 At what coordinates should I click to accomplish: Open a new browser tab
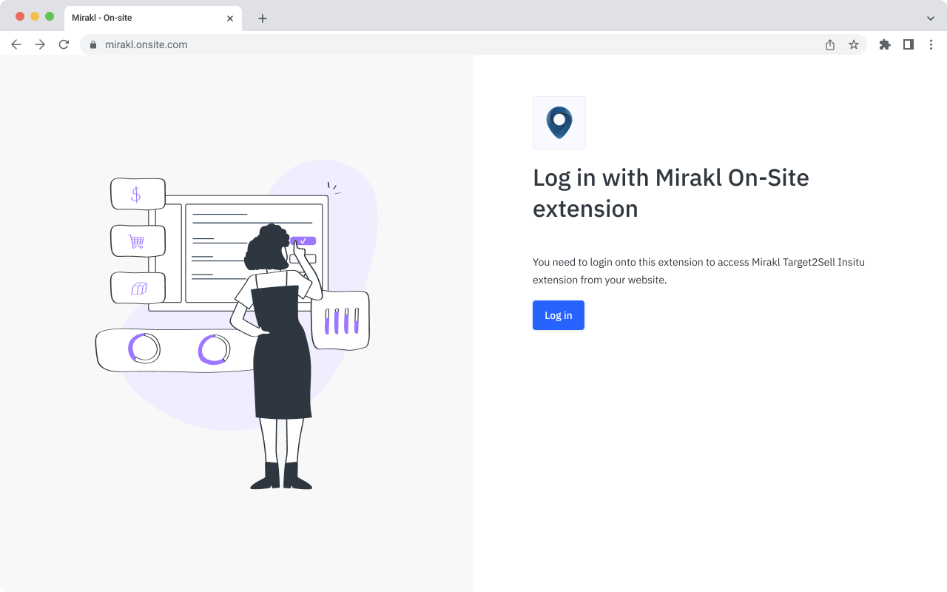click(263, 18)
